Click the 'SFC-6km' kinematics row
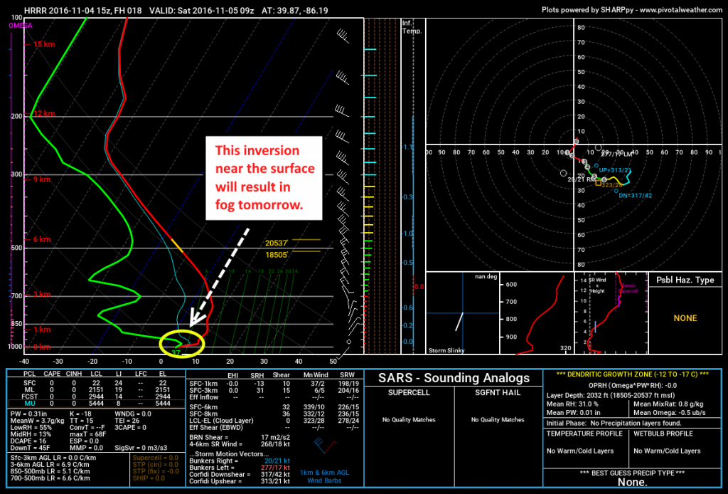The height and width of the screenshot is (494, 728). click(x=274, y=407)
